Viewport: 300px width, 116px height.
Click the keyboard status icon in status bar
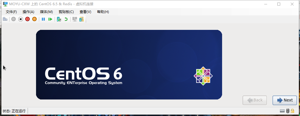(282, 111)
